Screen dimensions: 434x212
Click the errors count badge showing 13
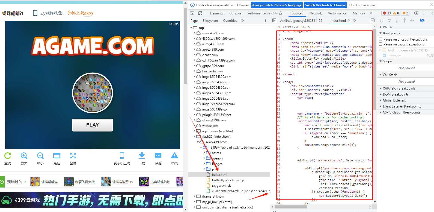point(387,13)
